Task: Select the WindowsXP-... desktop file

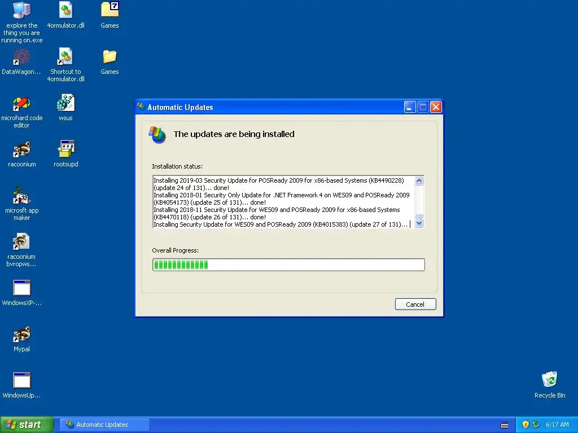Action: coord(22,293)
